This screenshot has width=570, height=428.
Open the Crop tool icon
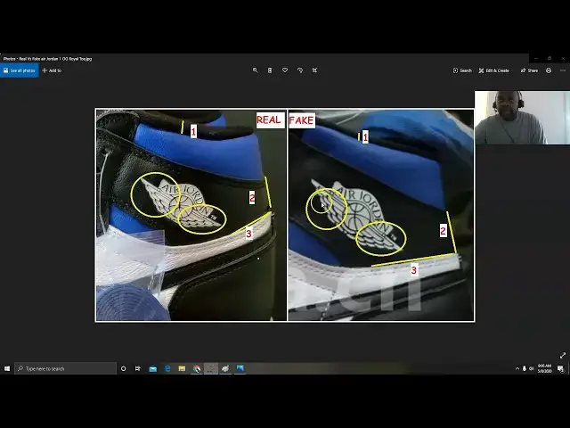click(314, 70)
